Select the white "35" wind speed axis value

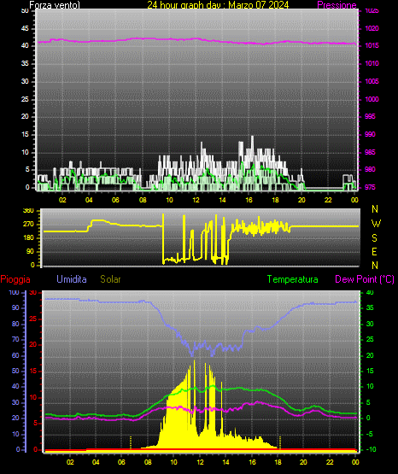25,63
